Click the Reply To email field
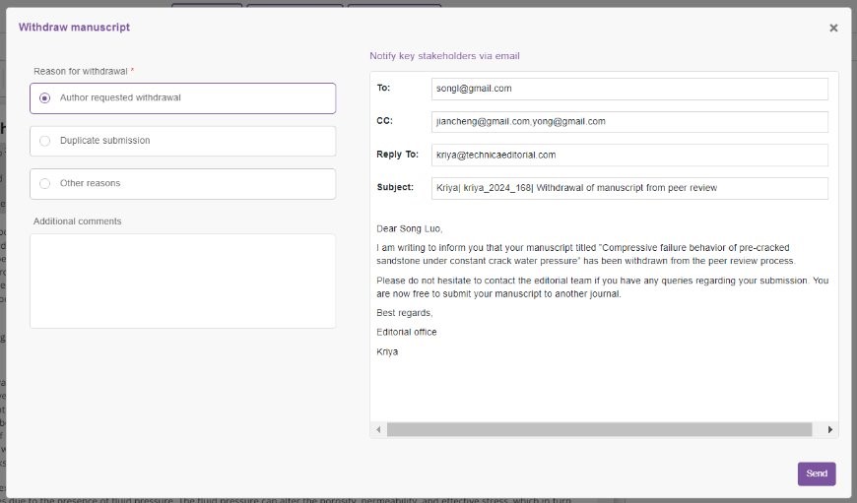857x503 pixels. click(629, 156)
